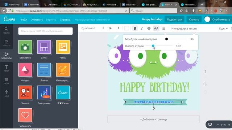Open the Layouts panel in the sidebar
232x130 pixels.
click(7, 43)
